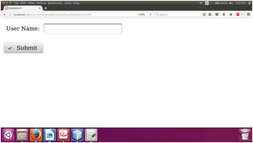Open the Ubuntu Dash launcher icon
Viewport: 253px width, 143px height.
[x=8, y=135]
